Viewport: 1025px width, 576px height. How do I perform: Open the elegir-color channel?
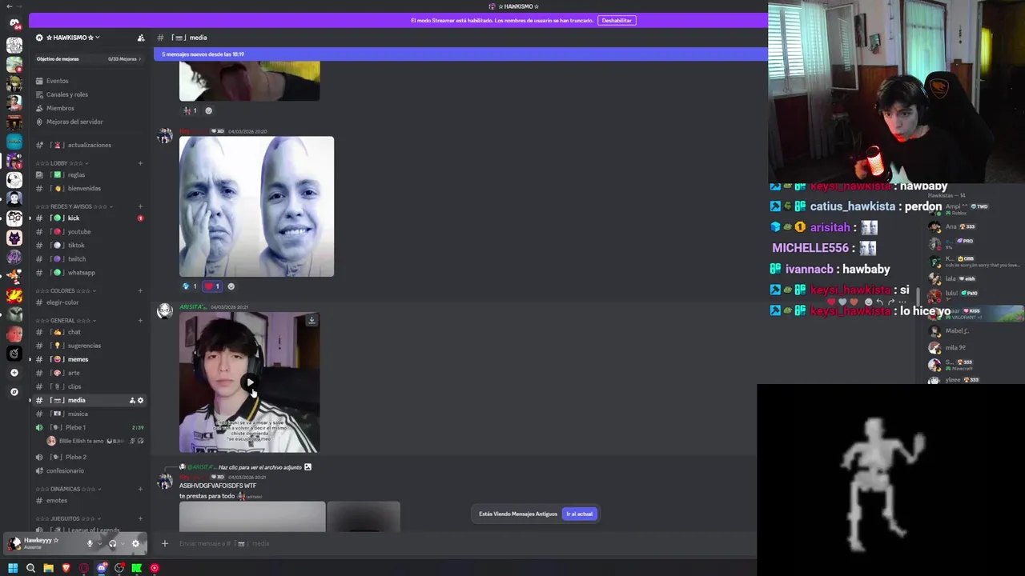pos(62,302)
